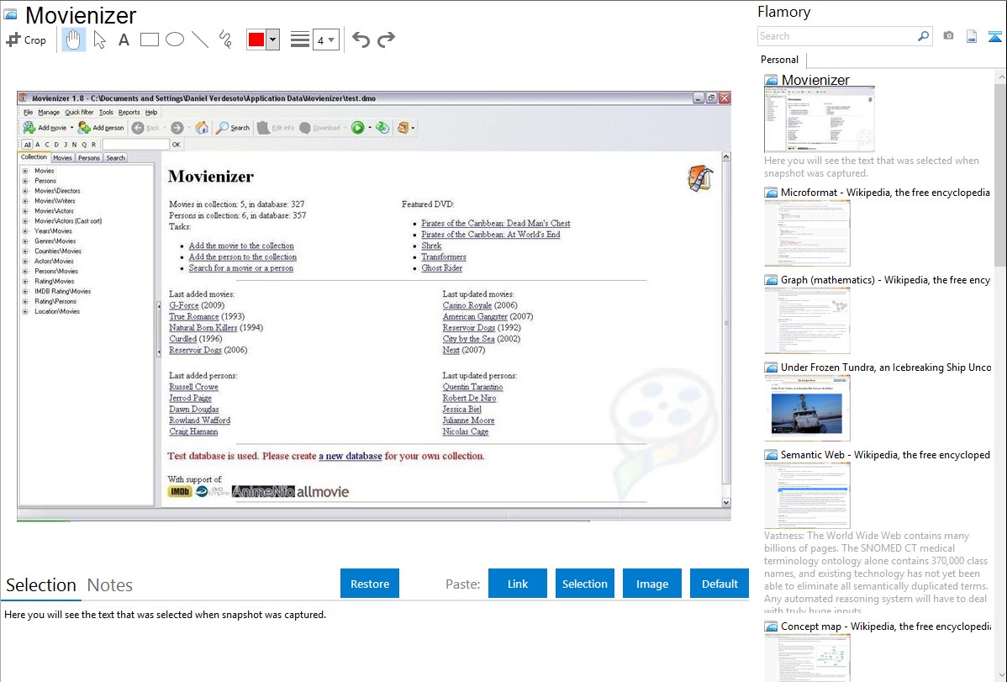Click the Casino Royale movie link
The image size is (1007, 682).
(x=467, y=305)
